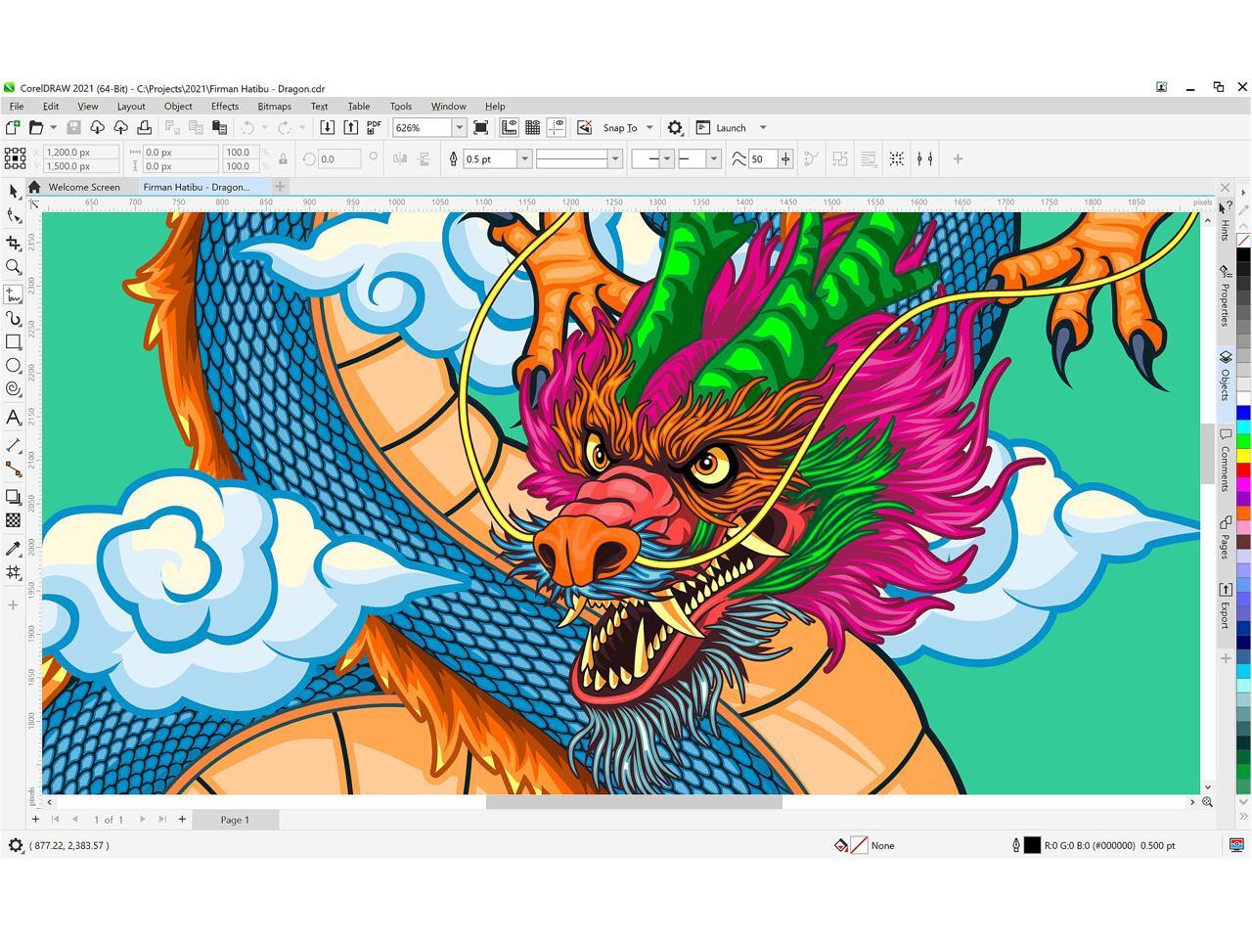The width and height of the screenshot is (1252, 939).
Task: Pick the Rectangle tool
Action: (x=14, y=341)
